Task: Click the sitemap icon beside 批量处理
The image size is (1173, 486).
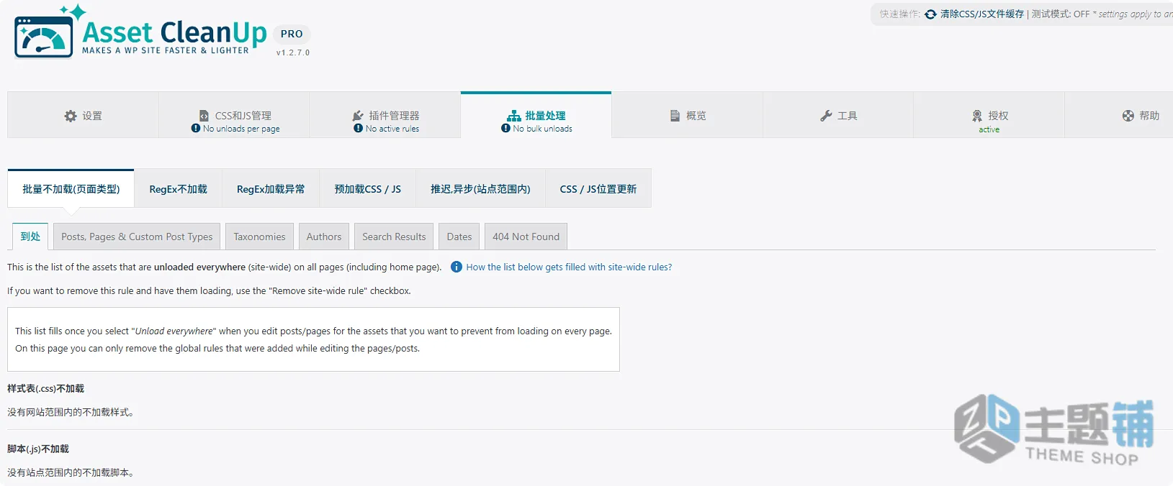Action: point(514,116)
